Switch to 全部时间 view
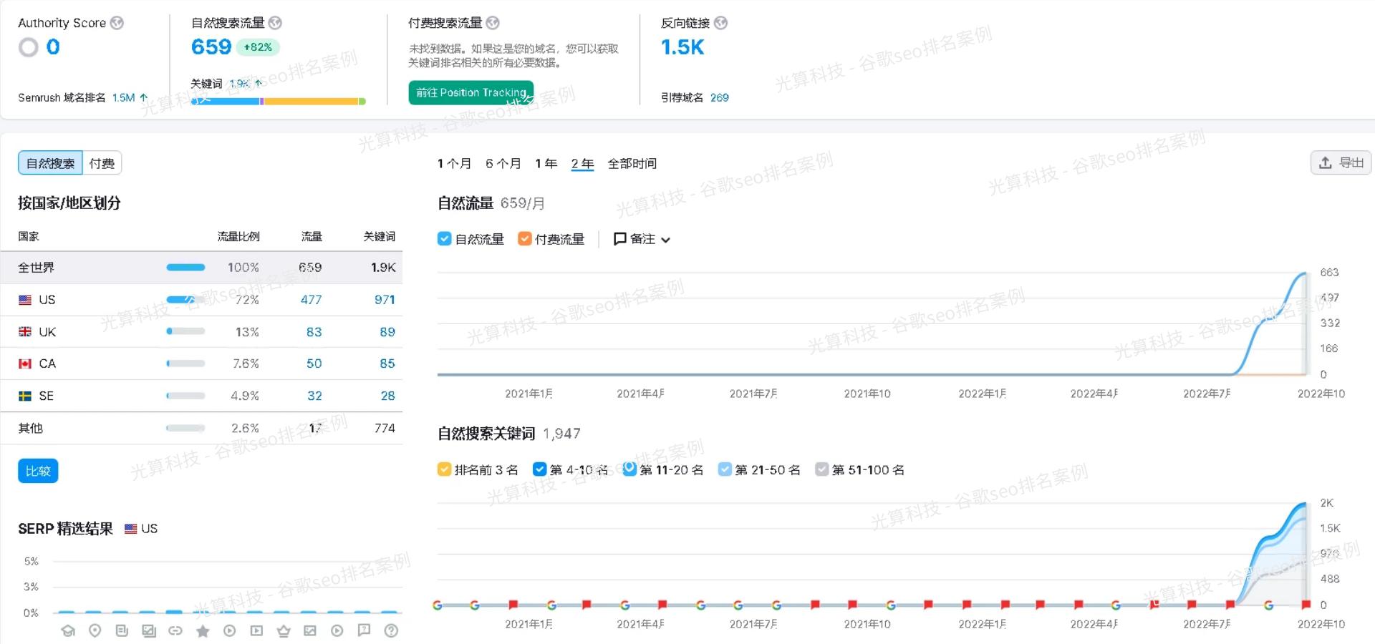This screenshot has width=1375, height=644. 633,163
